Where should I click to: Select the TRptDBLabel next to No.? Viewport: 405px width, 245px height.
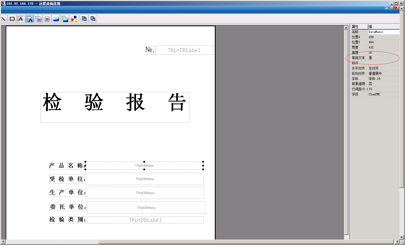tap(184, 50)
